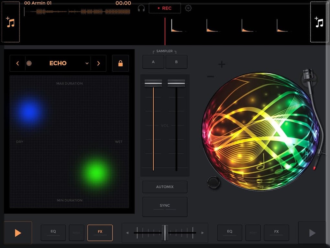This screenshot has width=330, height=248.
Task: Click the pitch minus icon beside the turntable
Action: coord(210,76)
